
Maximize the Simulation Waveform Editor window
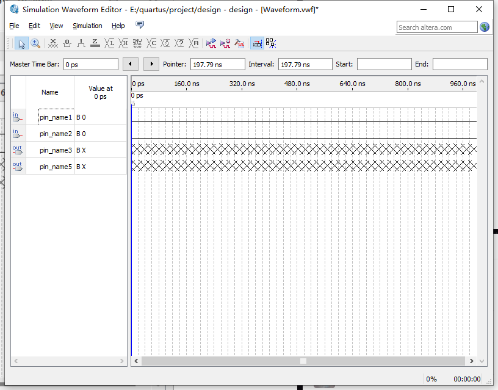pos(450,9)
